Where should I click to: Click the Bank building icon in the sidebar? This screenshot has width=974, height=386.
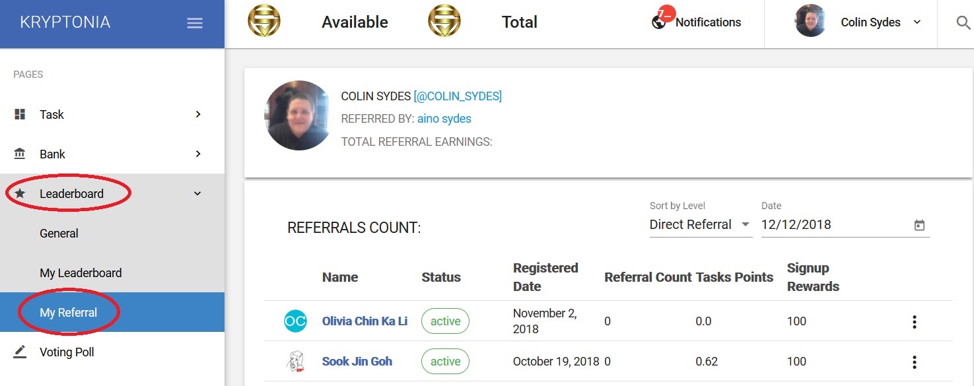coord(20,154)
